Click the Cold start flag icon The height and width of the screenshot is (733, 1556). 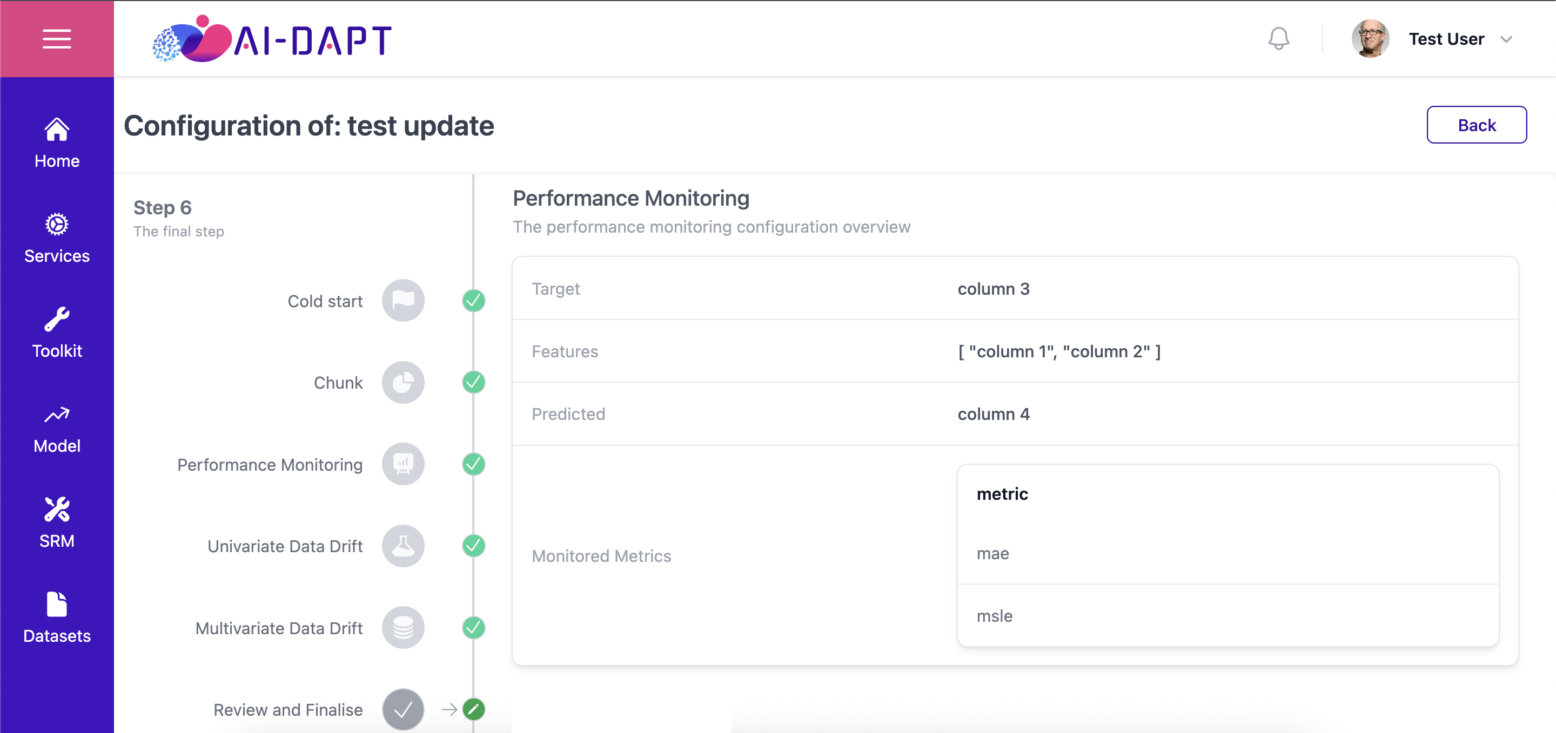click(403, 301)
